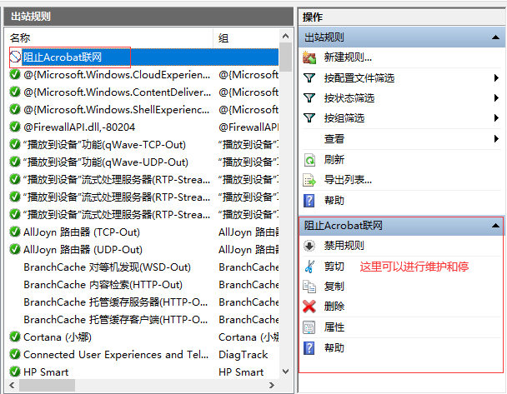Viewport: 507px width, 394px height.
Task: Click the 属性 properties icon
Action: coord(309,327)
